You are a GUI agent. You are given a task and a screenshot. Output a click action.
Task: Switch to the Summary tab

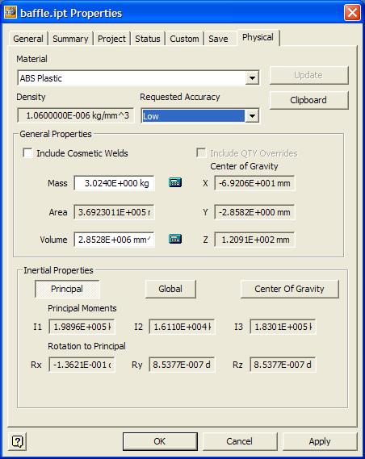[x=70, y=39]
